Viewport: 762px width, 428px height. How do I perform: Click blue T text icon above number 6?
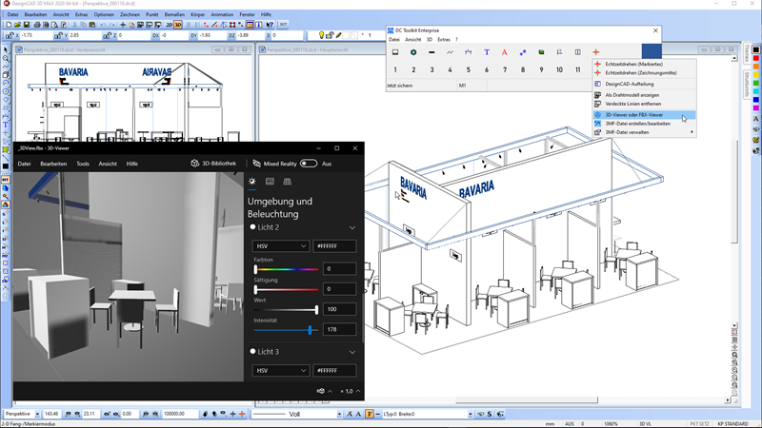[487, 52]
